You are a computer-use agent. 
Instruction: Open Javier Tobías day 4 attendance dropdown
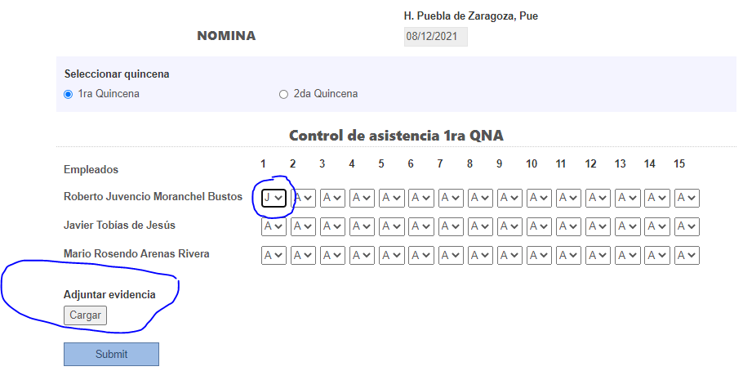(x=362, y=226)
